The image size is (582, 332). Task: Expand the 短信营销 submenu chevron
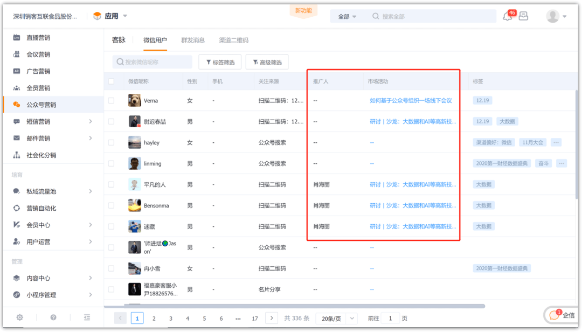(x=91, y=121)
